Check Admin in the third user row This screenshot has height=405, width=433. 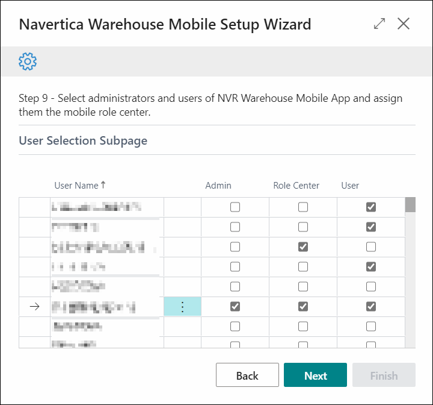(235, 246)
